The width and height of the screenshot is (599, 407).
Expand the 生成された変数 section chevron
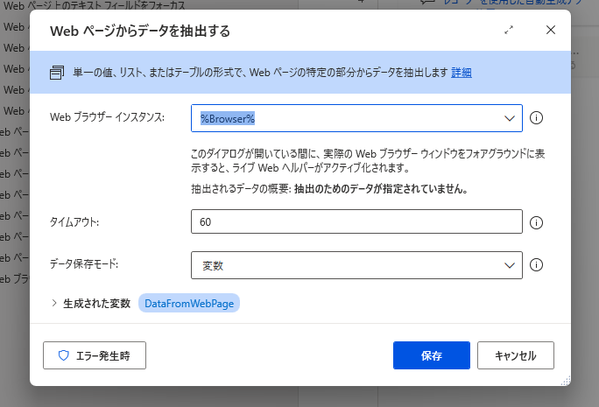pyautogui.click(x=54, y=303)
